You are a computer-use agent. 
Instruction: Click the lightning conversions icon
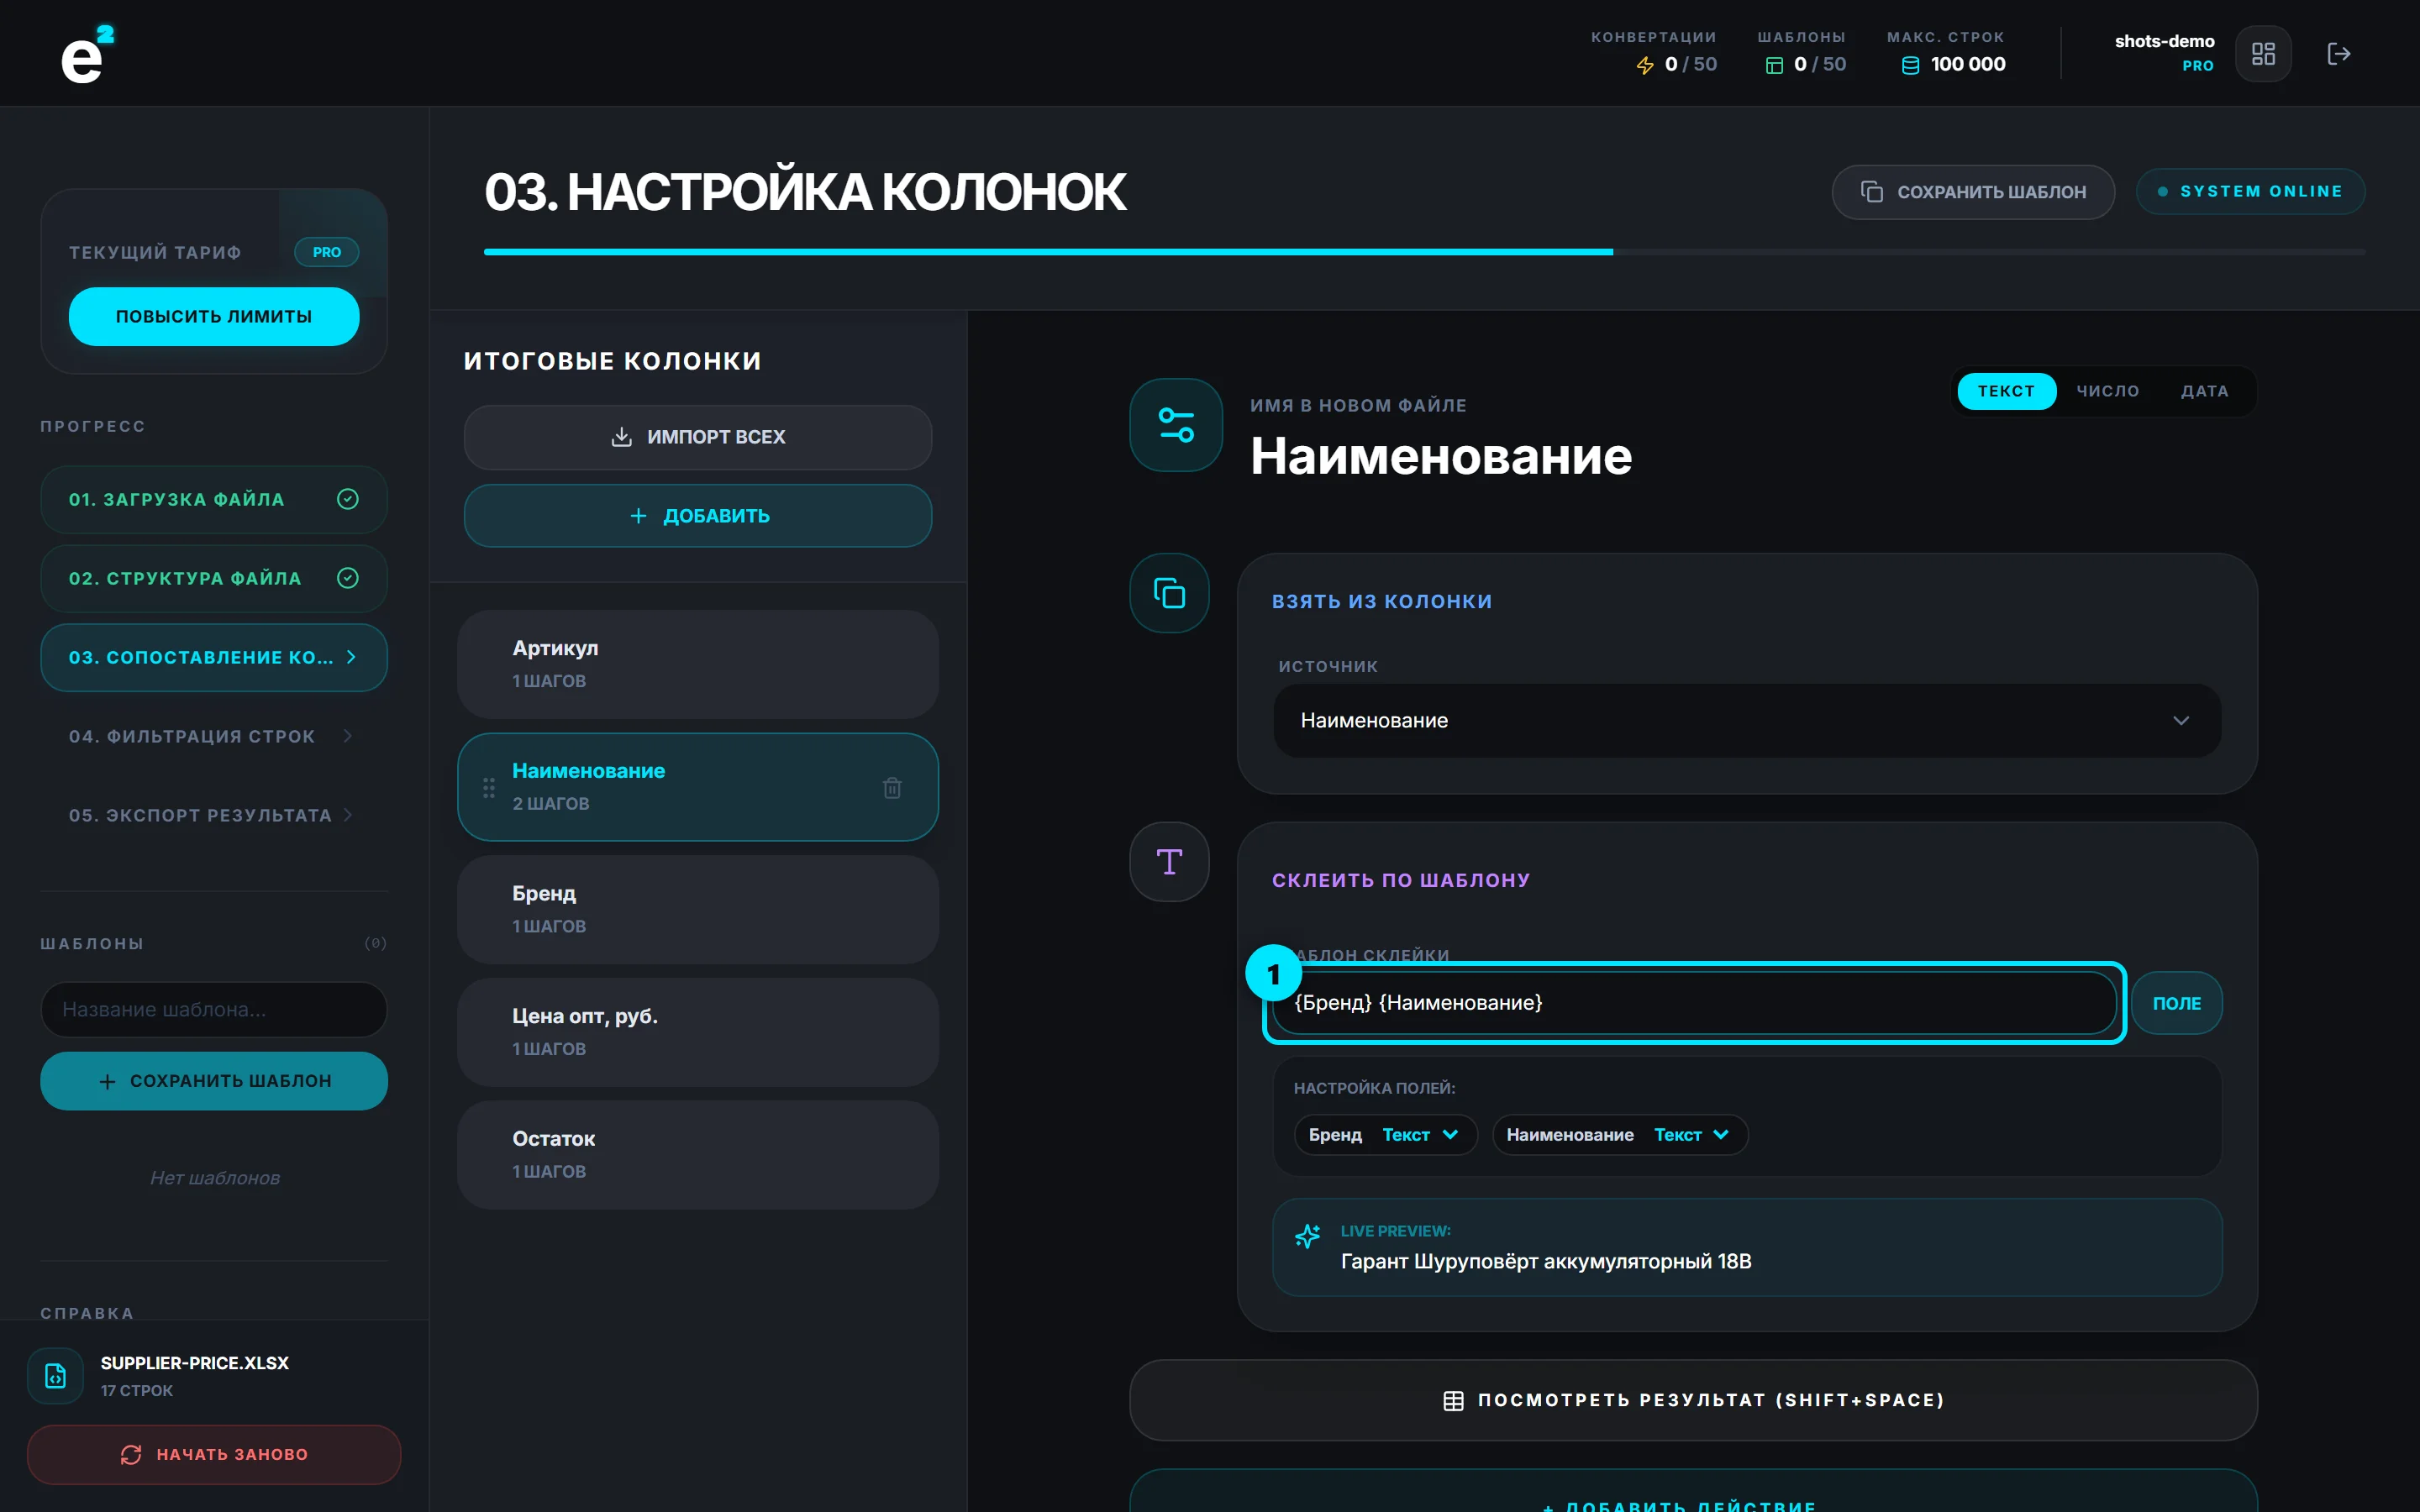pyautogui.click(x=1645, y=65)
